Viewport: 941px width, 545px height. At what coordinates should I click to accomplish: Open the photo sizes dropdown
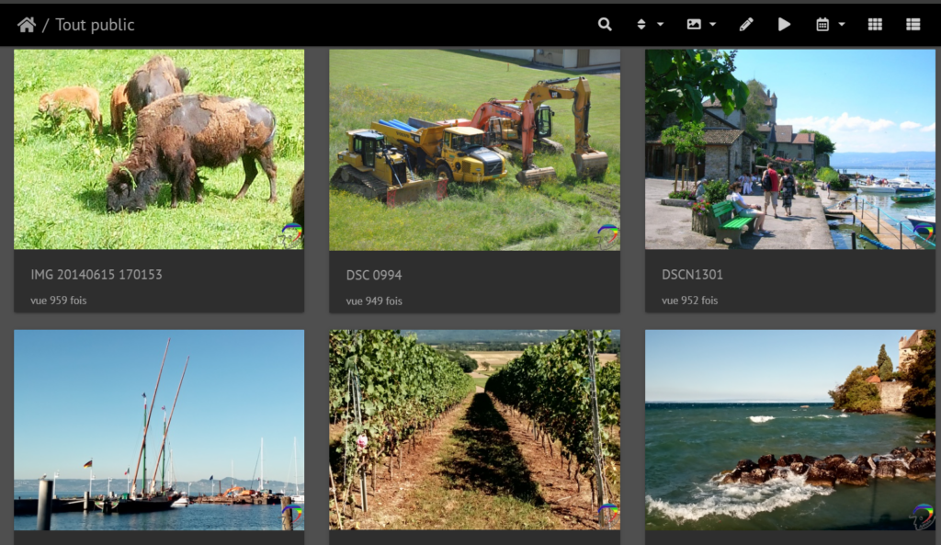(701, 25)
